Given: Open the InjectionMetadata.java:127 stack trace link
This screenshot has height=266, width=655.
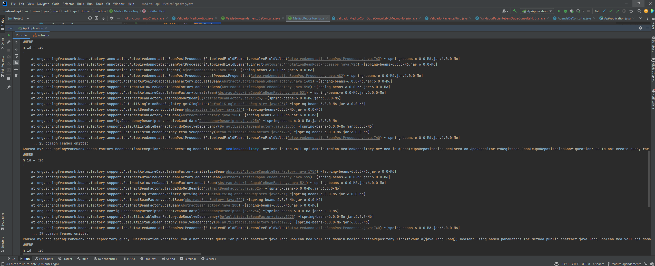Looking at the screenshot, I should click(208, 70).
